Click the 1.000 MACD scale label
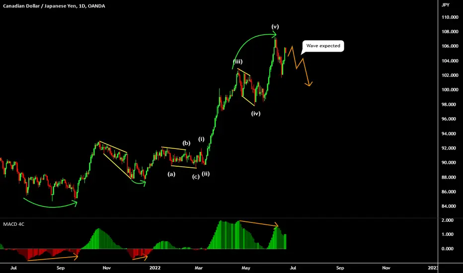The image size is (463, 273). (x=447, y=234)
